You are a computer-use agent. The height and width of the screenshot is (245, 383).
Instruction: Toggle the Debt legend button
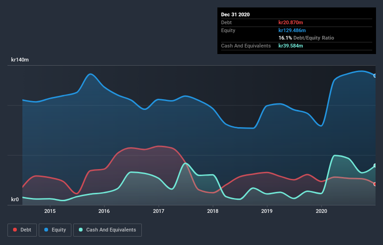point(22,230)
